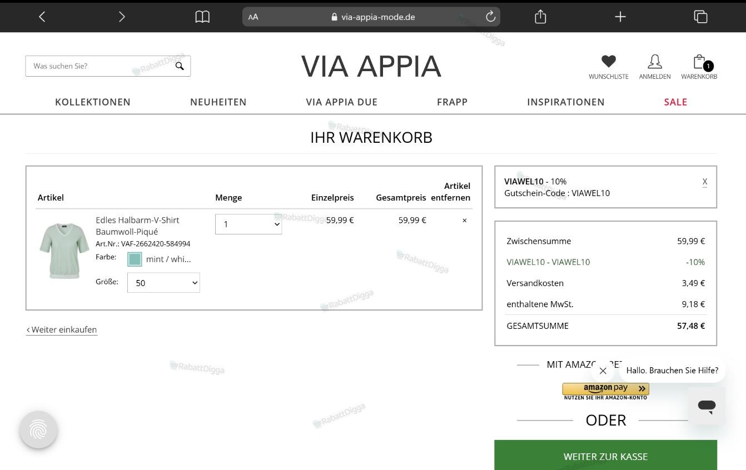Click Weiter zur Kasse button
The image size is (746, 470).
(x=606, y=456)
